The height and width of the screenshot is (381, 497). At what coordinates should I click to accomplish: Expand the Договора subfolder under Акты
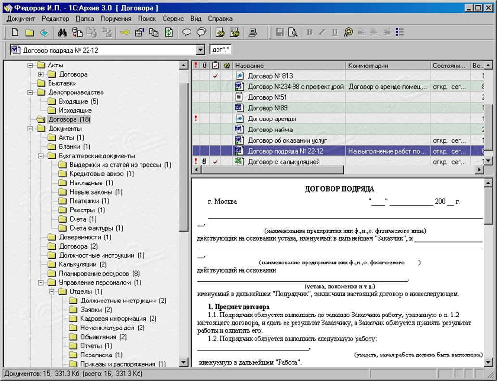click(x=41, y=75)
